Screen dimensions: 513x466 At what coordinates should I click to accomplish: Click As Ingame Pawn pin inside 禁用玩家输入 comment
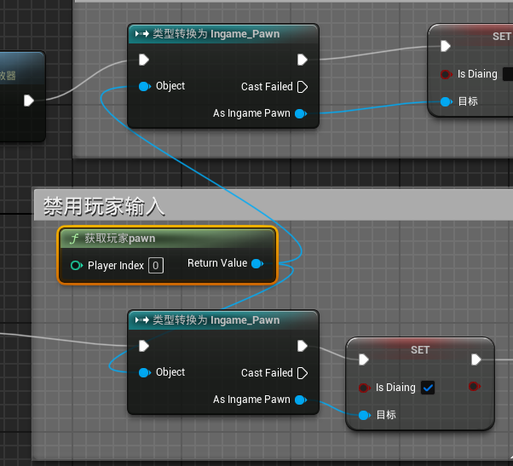pyautogui.click(x=301, y=400)
